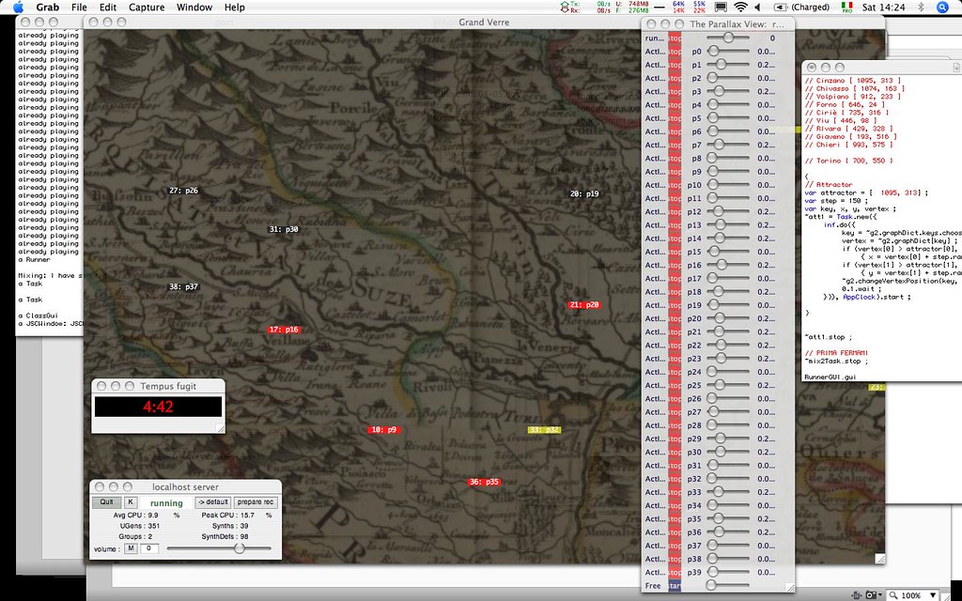Stop the top run task in Parallax View
962x601 pixels.
675,38
